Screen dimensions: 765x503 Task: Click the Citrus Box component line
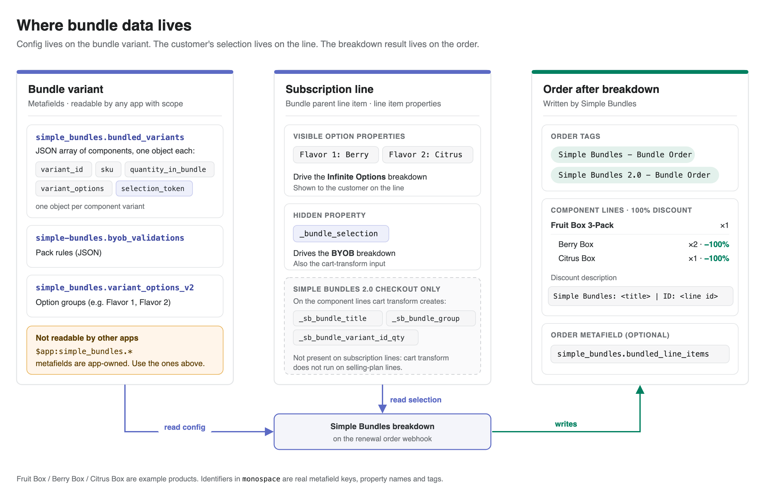[643, 259]
